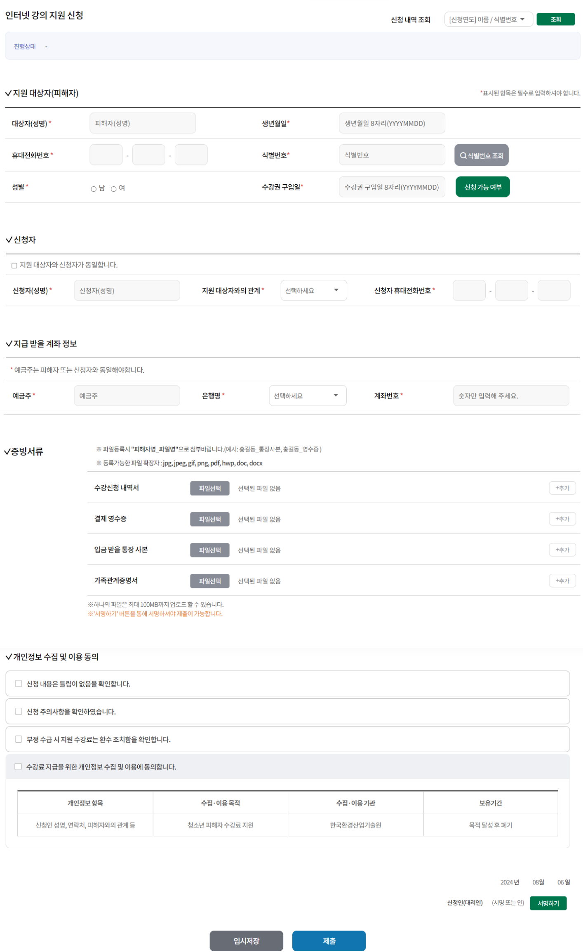The height and width of the screenshot is (952, 583).
Task: Click the 신청자(성명) input field
Action: coord(127,291)
